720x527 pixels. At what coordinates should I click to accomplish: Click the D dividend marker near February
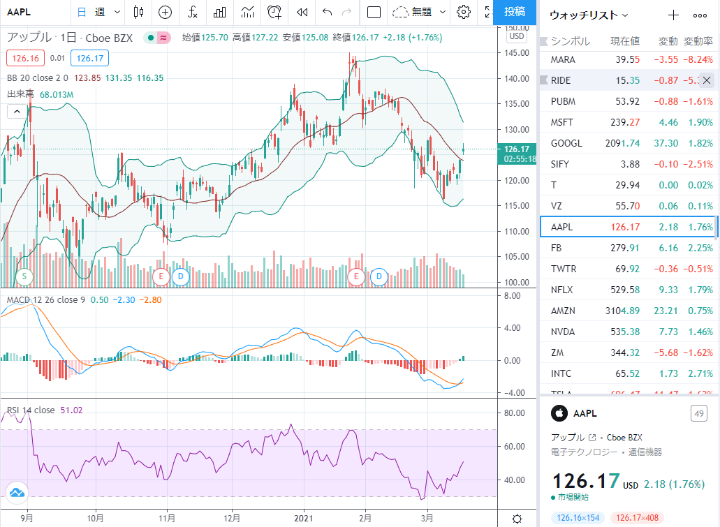[x=379, y=276]
